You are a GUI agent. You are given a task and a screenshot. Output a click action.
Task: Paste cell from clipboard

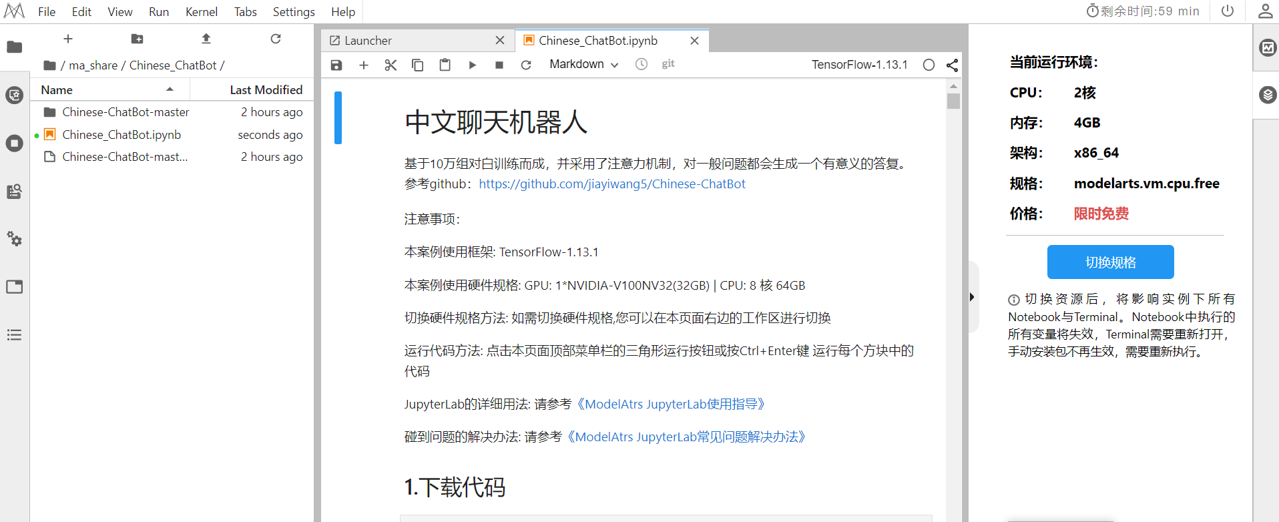click(x=445, y=65)
